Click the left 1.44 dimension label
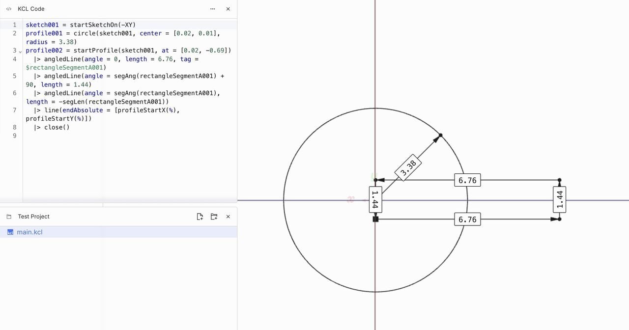Screen dimensions: 629x330 (x=375, y=200)
